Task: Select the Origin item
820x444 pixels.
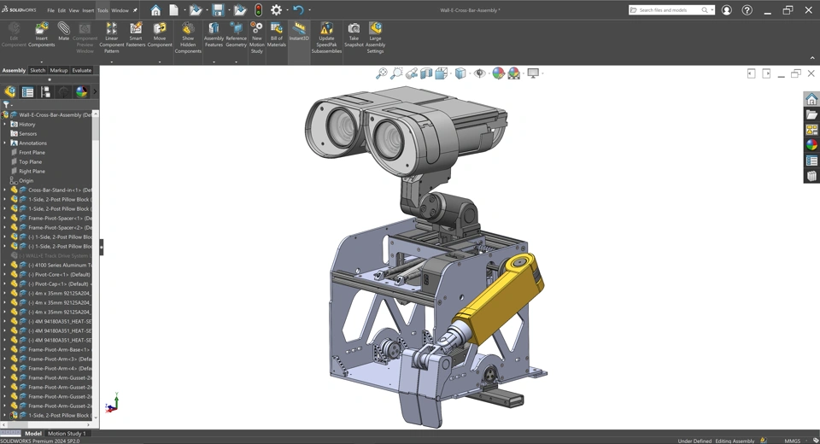Action: tap(26, 181)
